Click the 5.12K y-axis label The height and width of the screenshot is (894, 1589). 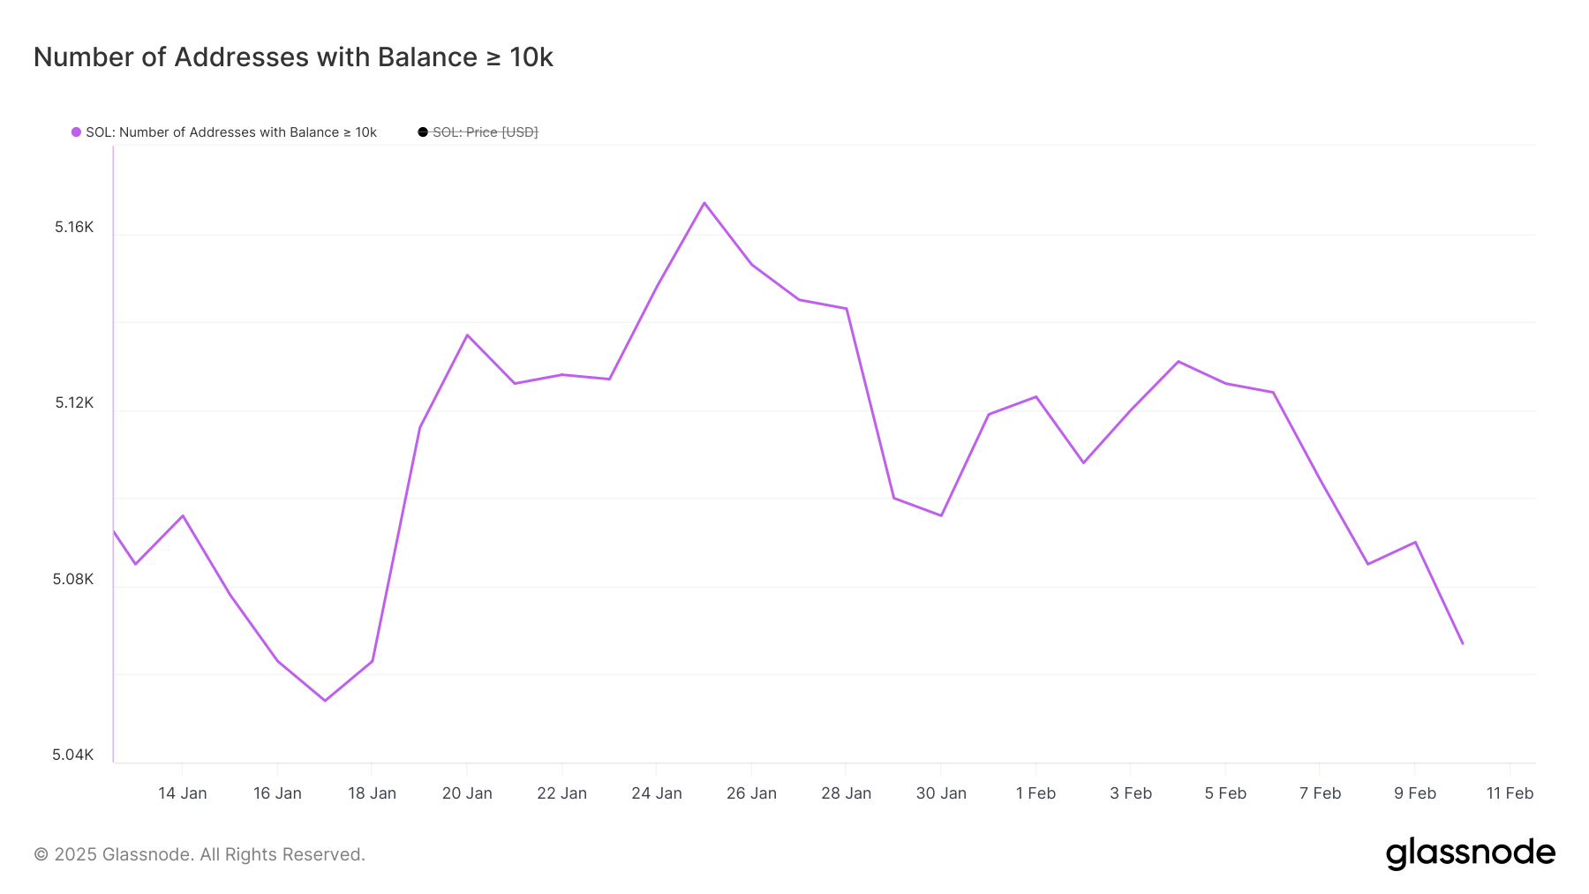pyautogui.click(x=74, y=403)
